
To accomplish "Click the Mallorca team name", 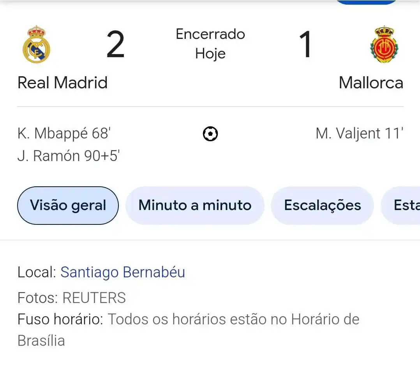I will click(x=371, y=82).
